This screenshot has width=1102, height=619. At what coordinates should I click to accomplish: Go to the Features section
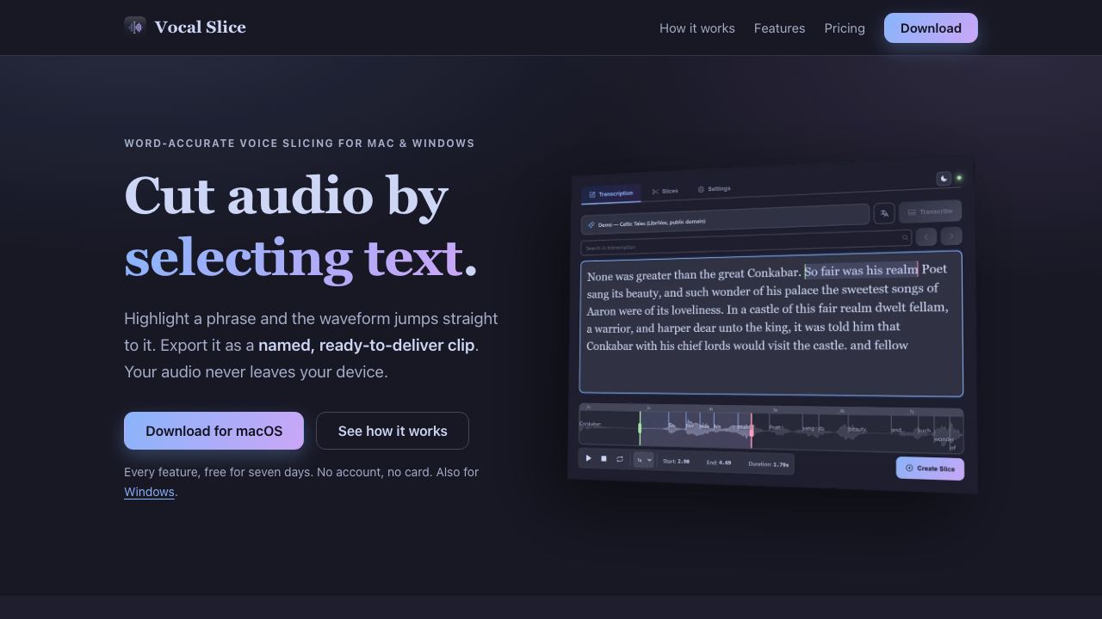(x=780, y=28)
